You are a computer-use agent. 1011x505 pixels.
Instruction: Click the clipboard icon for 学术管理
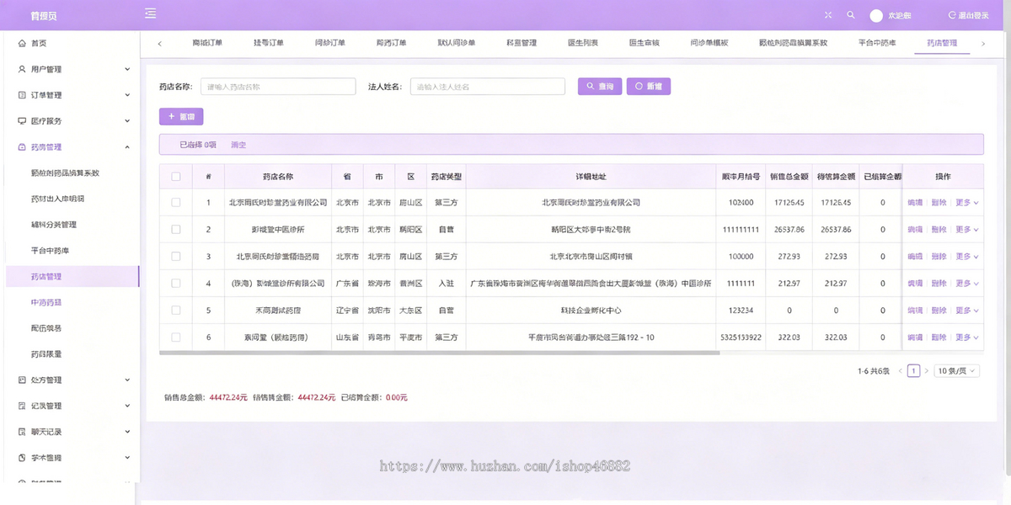coord(22,458)
